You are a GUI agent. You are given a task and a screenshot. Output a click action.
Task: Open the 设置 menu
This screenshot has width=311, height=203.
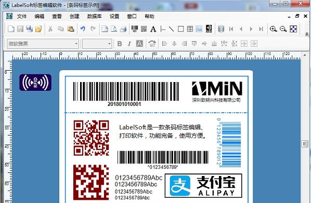[114, 17]
